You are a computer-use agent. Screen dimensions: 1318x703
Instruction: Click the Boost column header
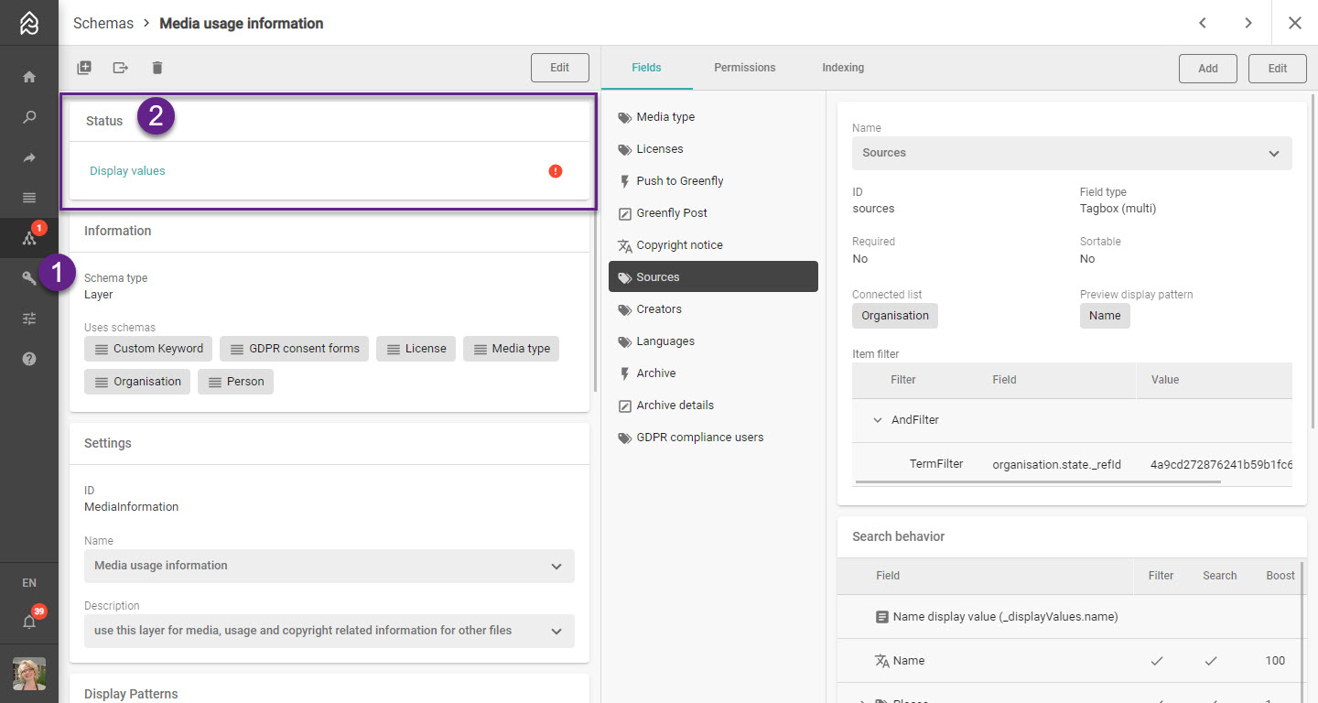point(1280,576)
